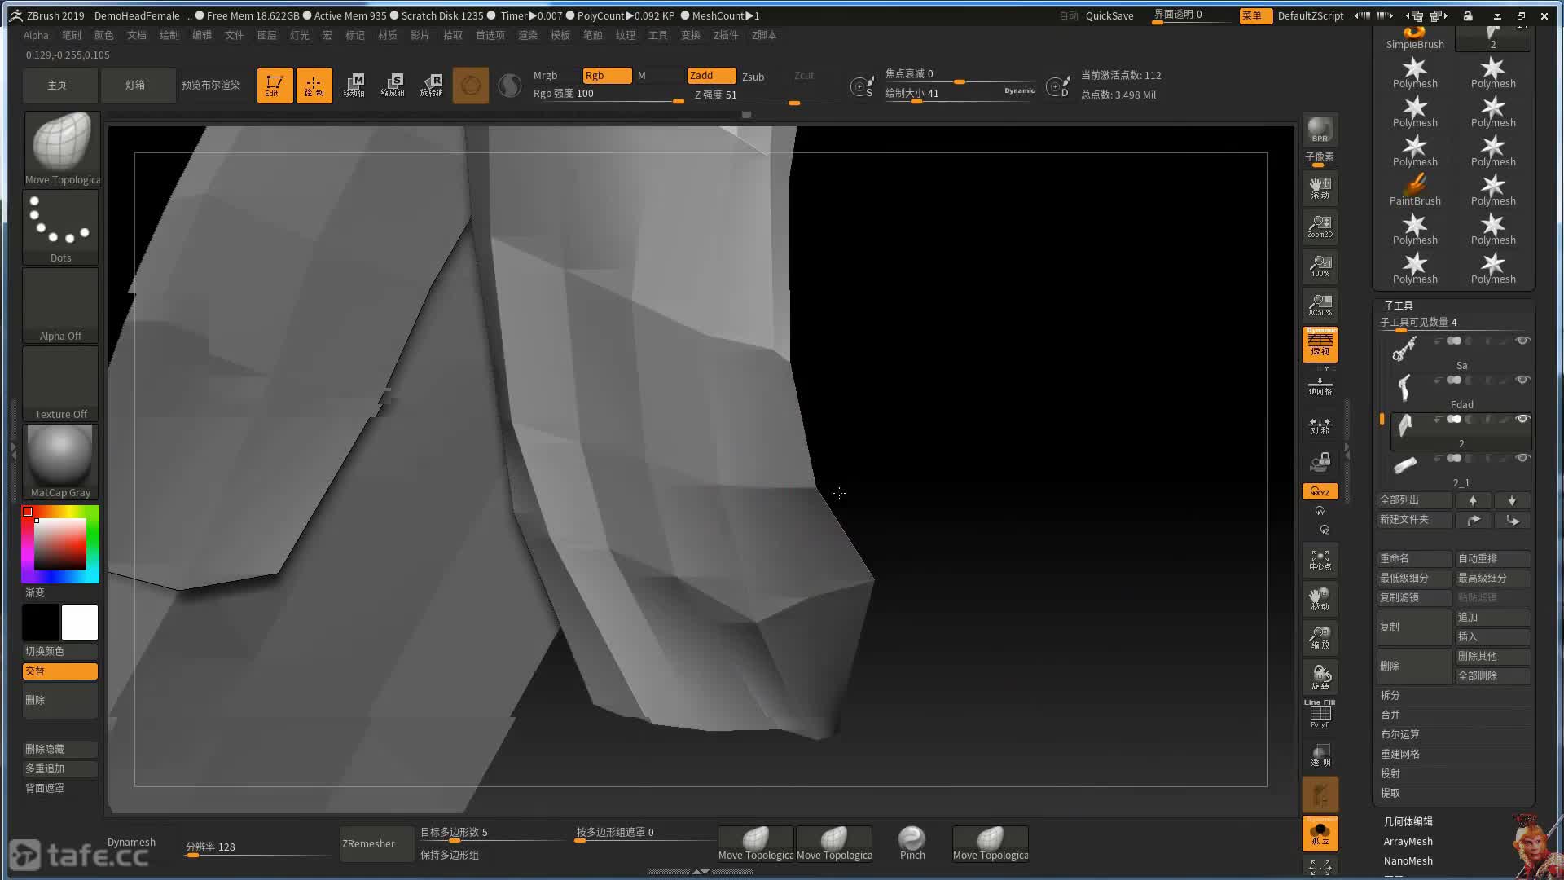The width and height of the screenshot is (1564, 880).
Task: Open the 颜色 (Color) menu
Action: (x=104, y=35)
